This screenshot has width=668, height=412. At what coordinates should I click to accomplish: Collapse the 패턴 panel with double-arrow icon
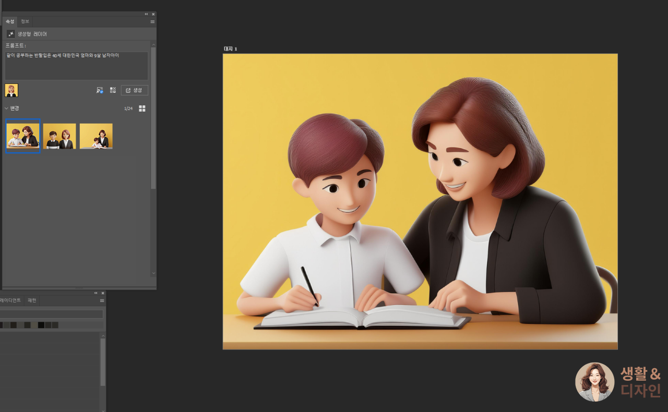(96, 293)
